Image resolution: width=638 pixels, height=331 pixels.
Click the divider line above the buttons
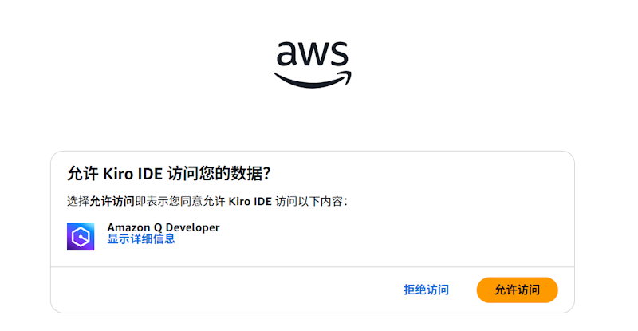coord(312,266)
